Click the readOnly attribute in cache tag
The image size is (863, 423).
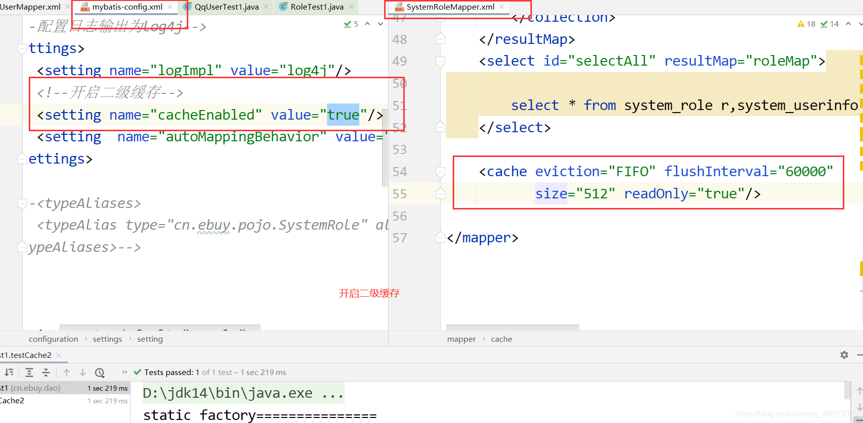(656, 194)
